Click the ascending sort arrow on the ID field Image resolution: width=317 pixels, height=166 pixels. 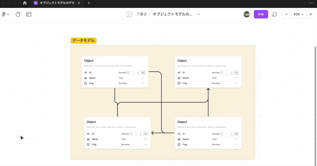coord(133,72)
